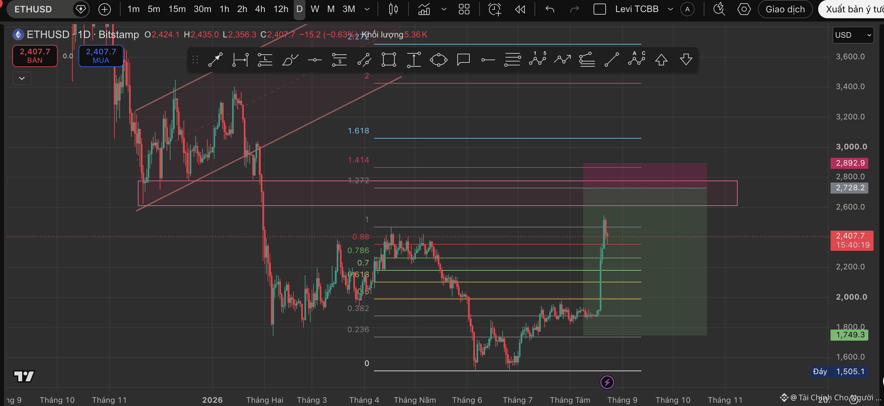This screenshot has width=884, height=406.
Task: Pick the Horizontal Ray tool
Action: (488, 60)
